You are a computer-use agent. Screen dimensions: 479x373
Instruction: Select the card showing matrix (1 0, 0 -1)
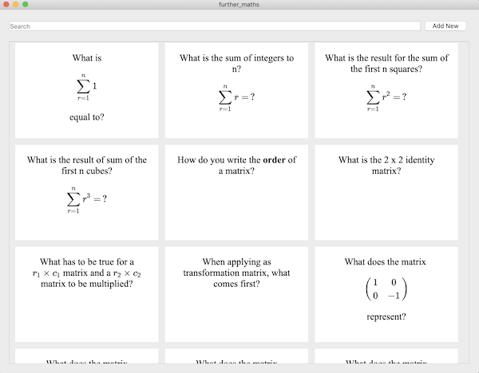[x=386, y=293]
